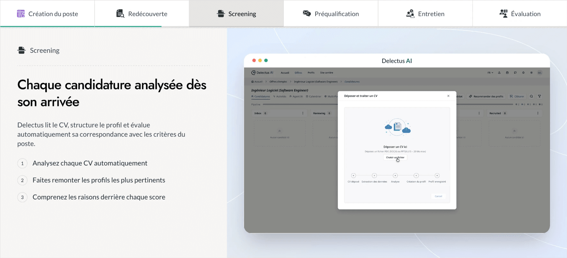
Task: Click Cancel in the CV dialog
Action: (438, 196)
